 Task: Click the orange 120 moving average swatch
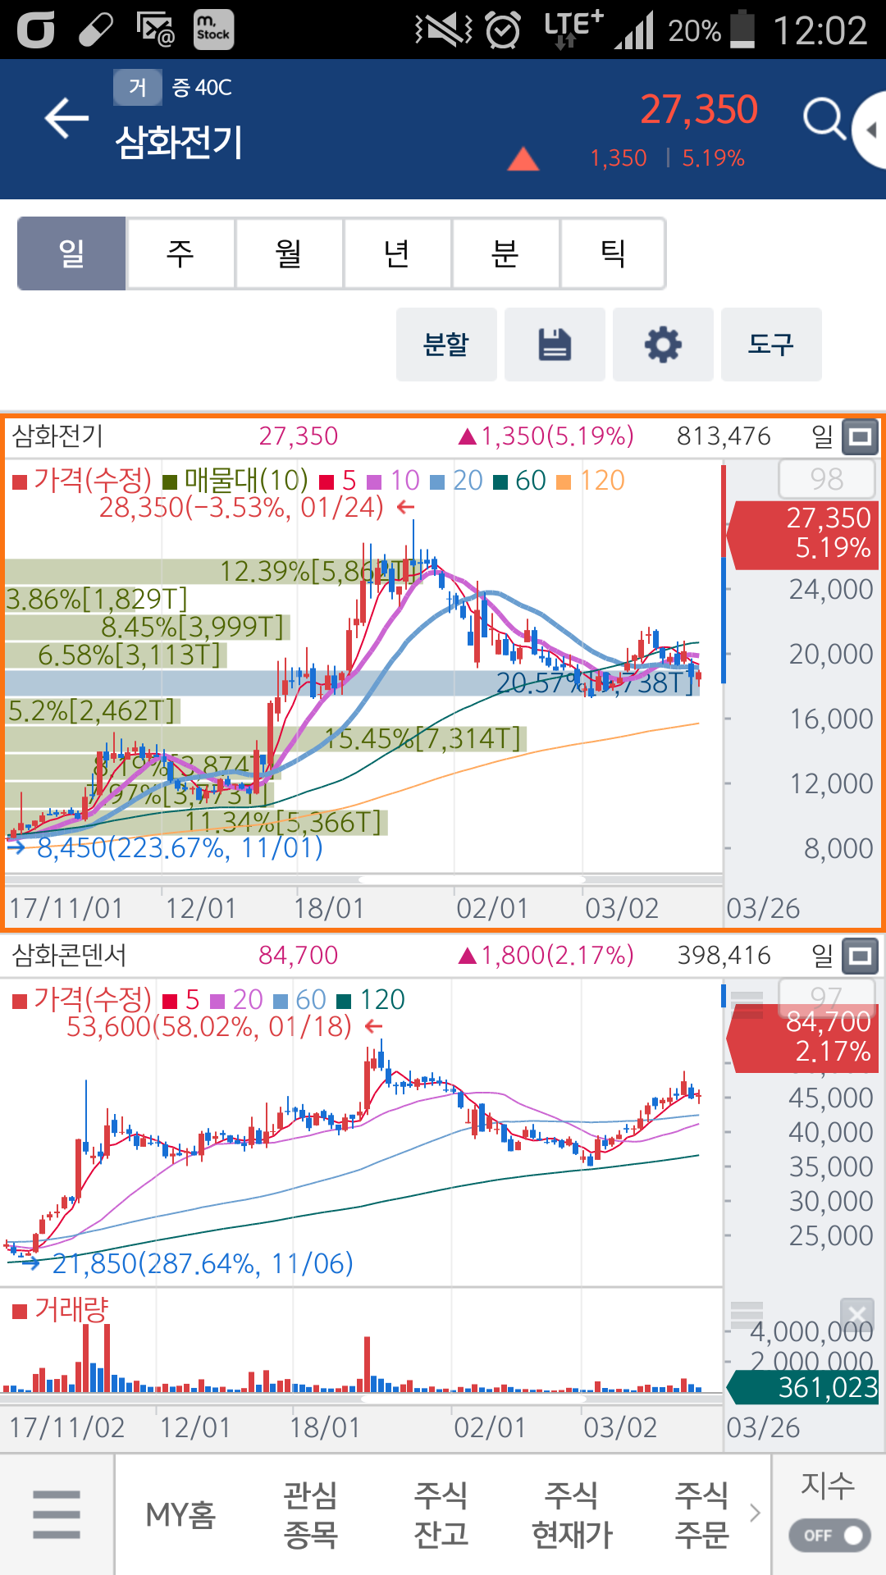coord(564,482)
